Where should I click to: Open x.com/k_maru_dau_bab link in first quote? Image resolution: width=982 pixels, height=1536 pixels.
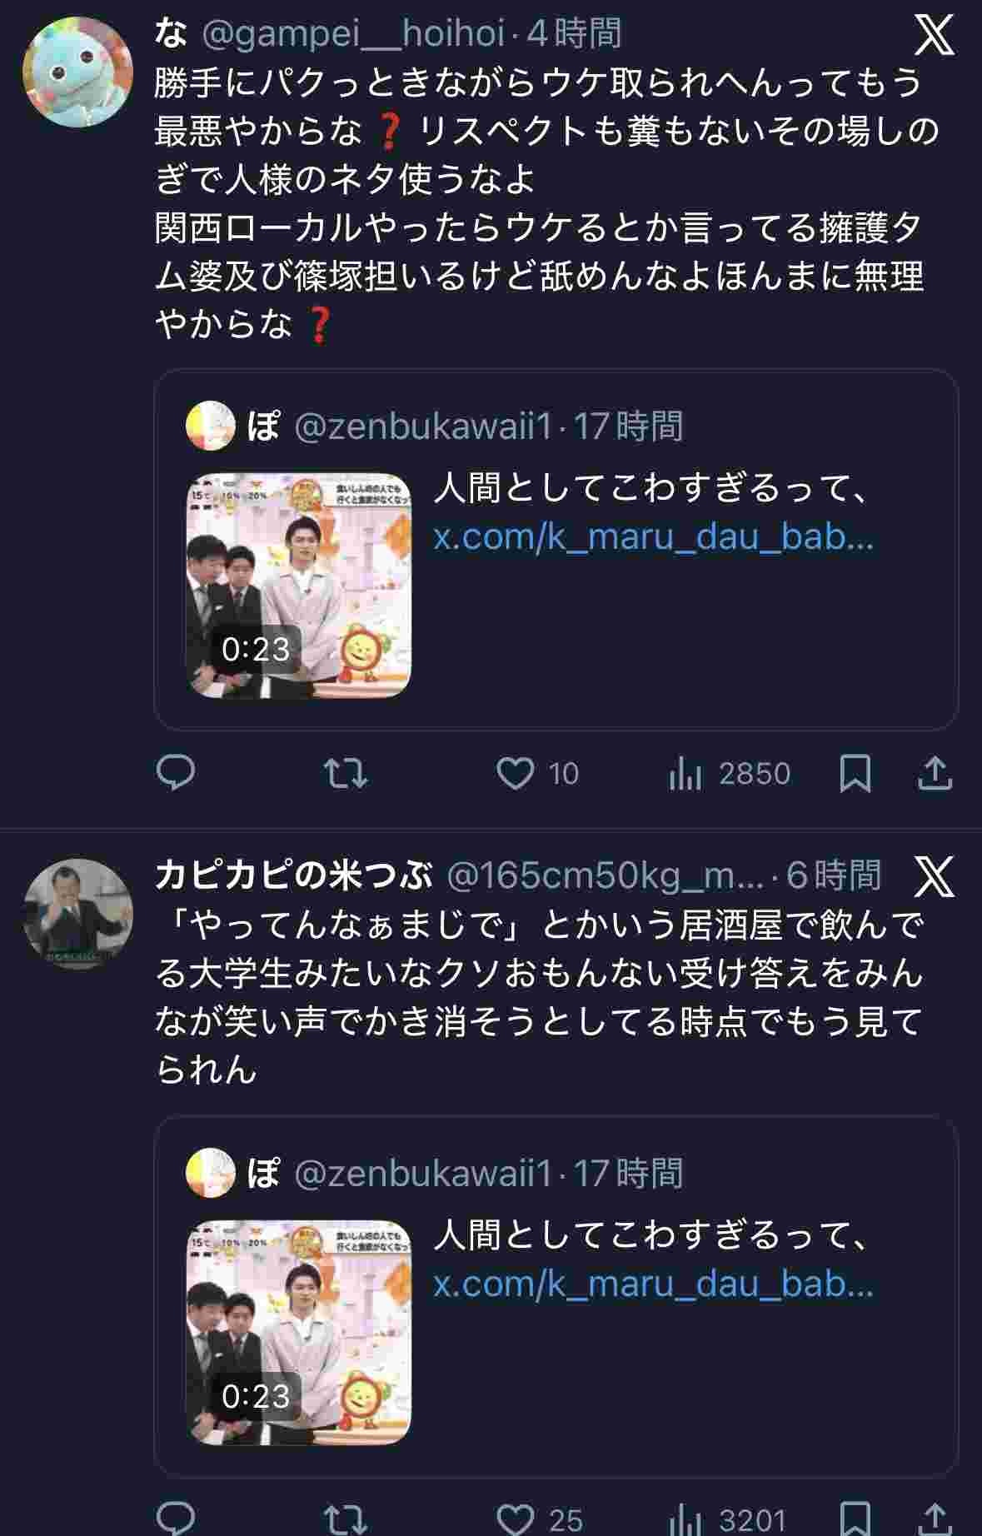pos(653,537)
